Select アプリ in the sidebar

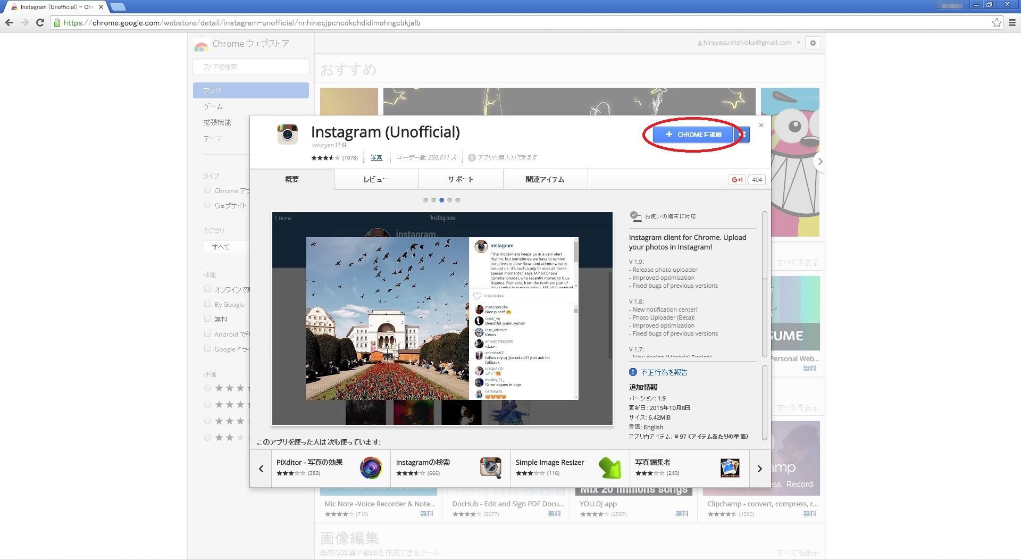coord(251,90)
